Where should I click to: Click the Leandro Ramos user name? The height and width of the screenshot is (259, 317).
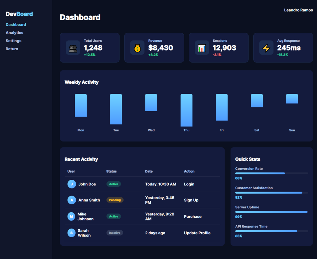298,10
